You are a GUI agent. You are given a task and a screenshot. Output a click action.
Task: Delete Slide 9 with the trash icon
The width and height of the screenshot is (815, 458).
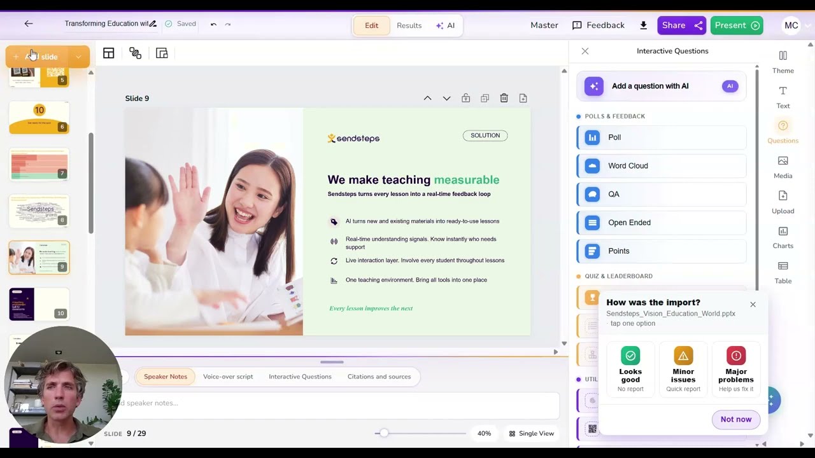(504, 98)
